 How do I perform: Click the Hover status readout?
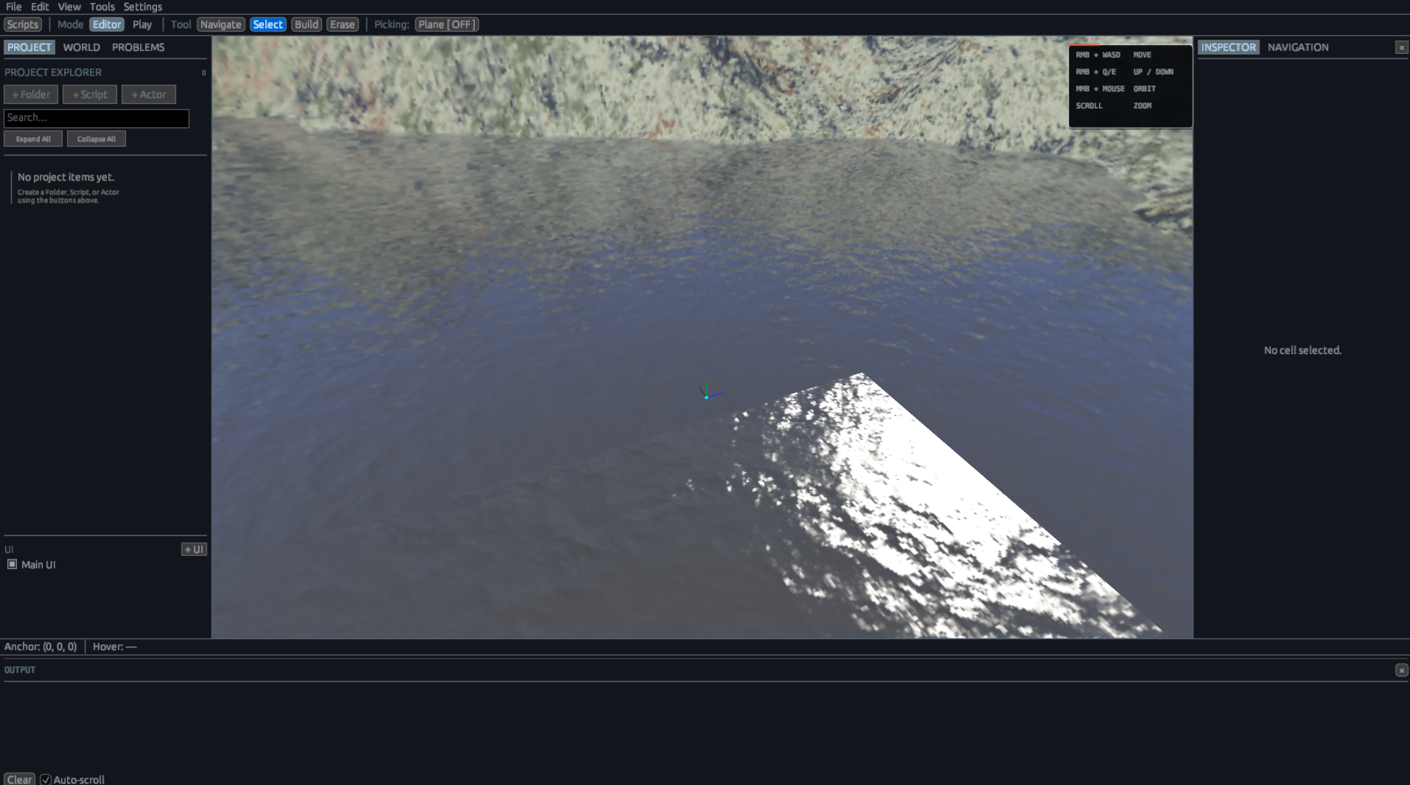click(x=115, y=646)
